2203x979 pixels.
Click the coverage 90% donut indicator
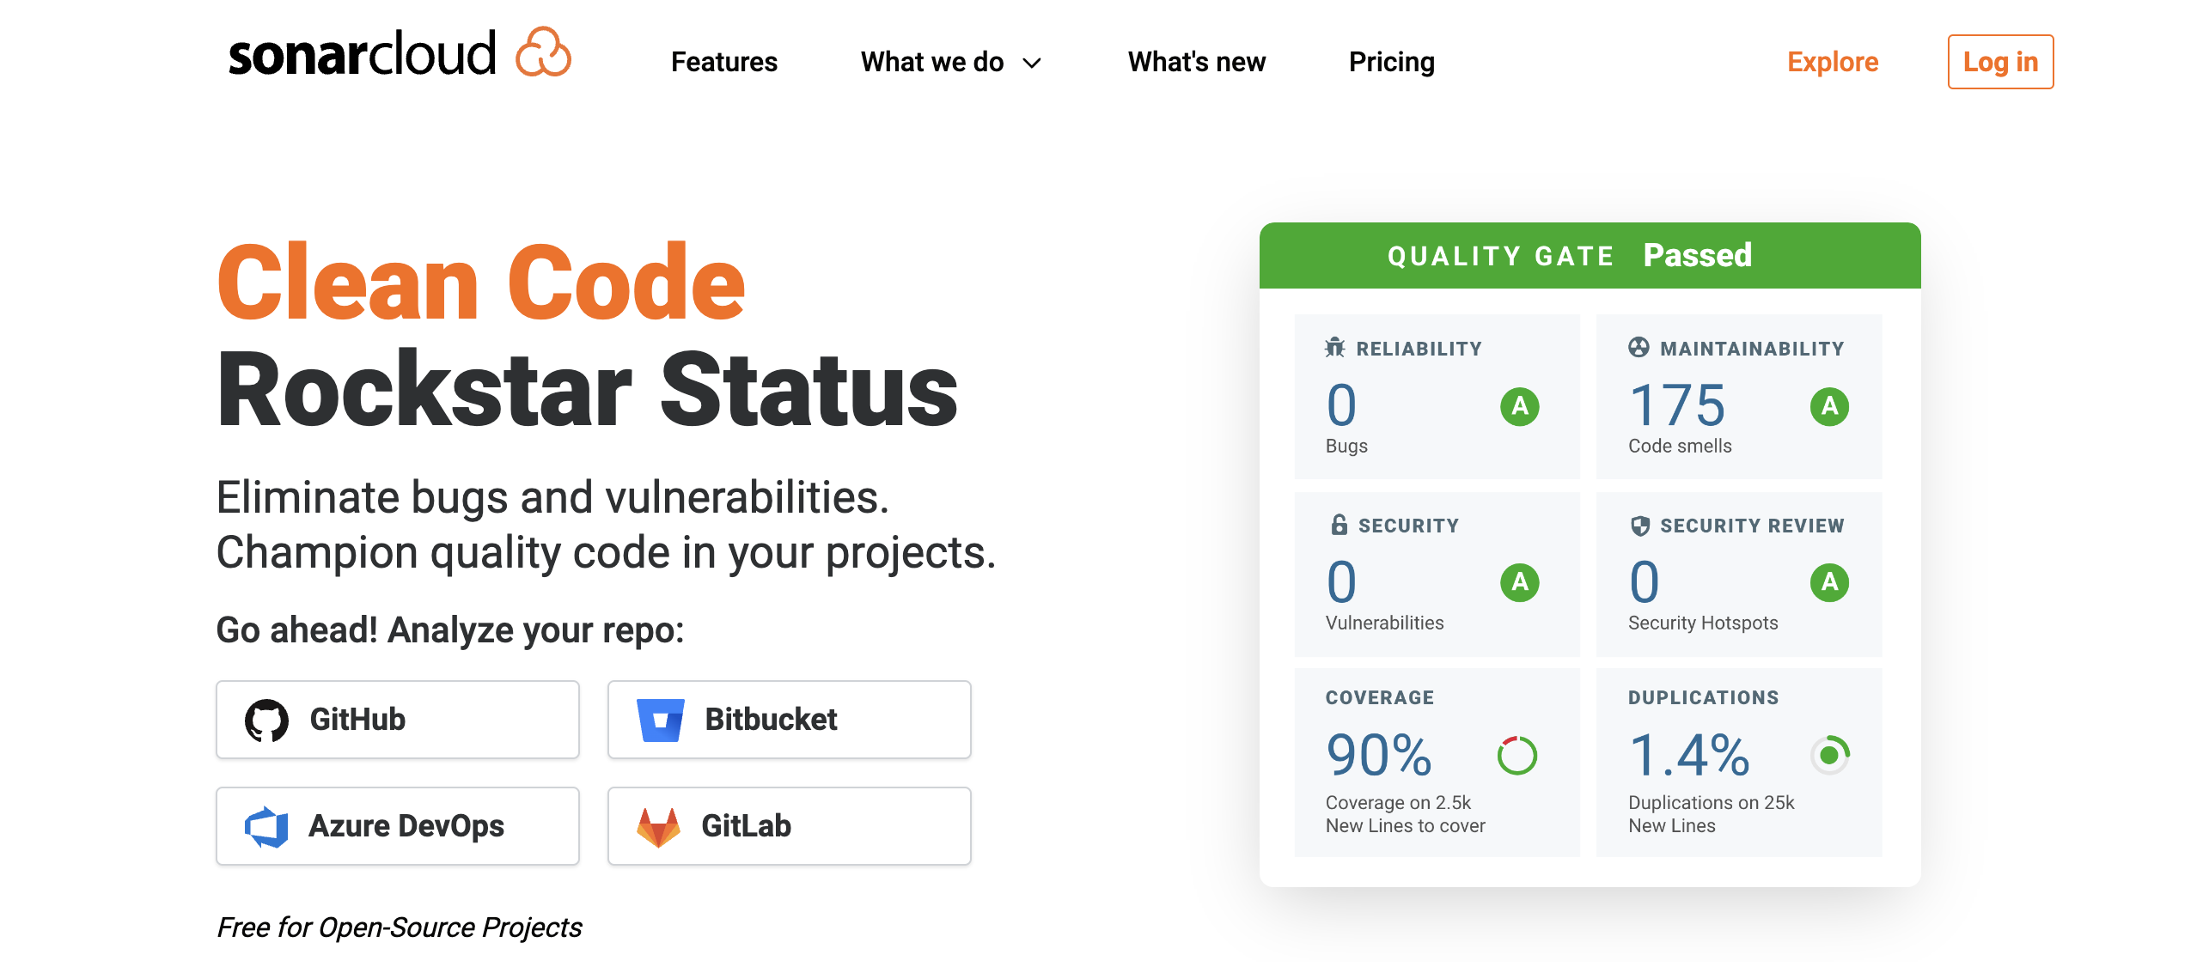[1516, 756]
